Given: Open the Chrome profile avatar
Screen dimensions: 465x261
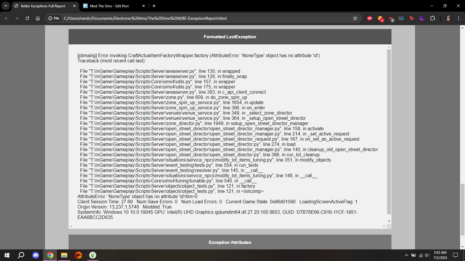Looking at the screenshot, I should [x=448, y=18].
